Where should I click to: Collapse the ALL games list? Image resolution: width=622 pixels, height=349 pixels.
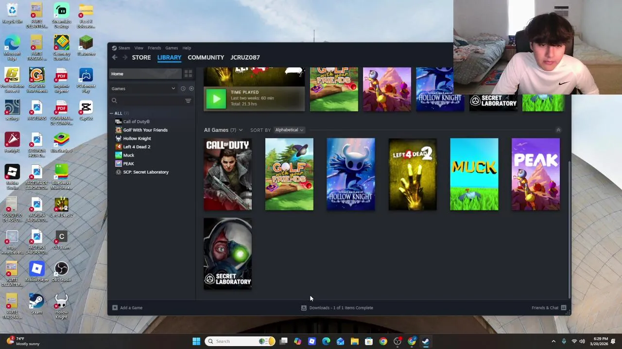[111, 113]
